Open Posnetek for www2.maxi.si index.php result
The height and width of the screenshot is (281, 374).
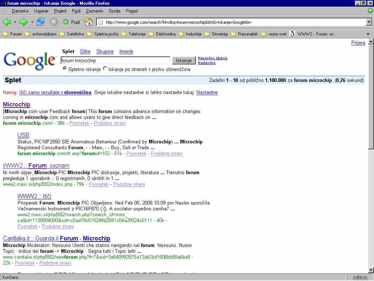click(x=99, y=184)
